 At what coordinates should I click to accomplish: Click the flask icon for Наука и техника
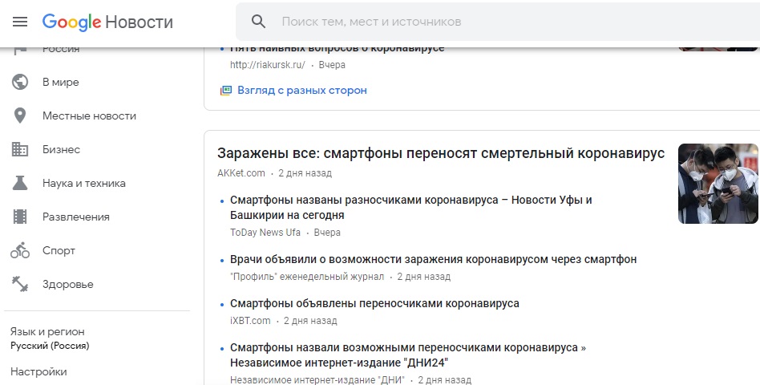click(20, 183)
